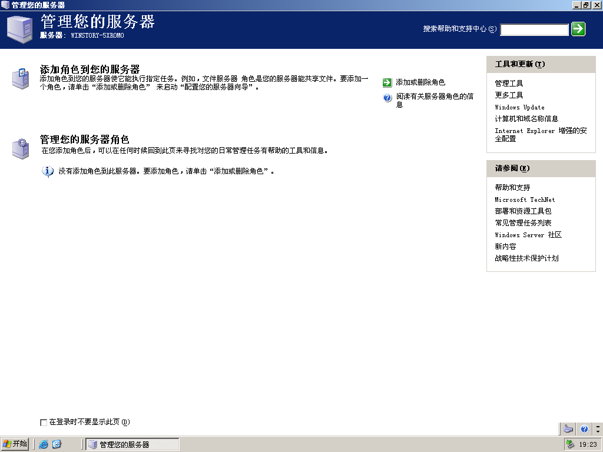603x452 pixels.
Task: Click the language bar keyboard icon
Action: tap(568, 428)
